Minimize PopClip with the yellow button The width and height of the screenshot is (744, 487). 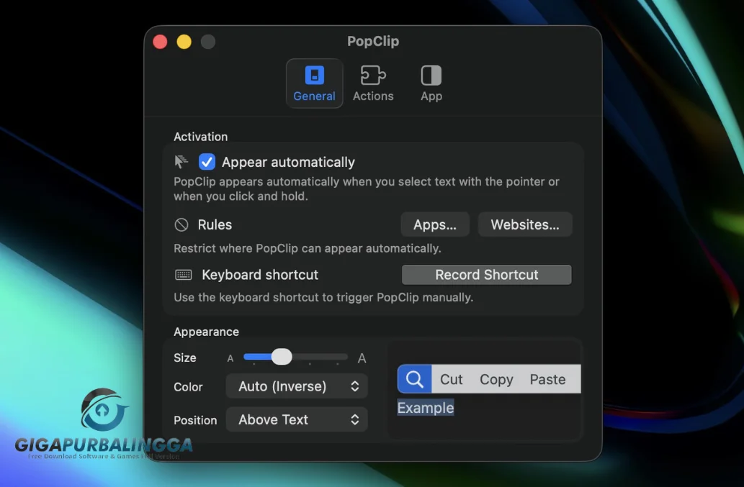tap(184, 42)
